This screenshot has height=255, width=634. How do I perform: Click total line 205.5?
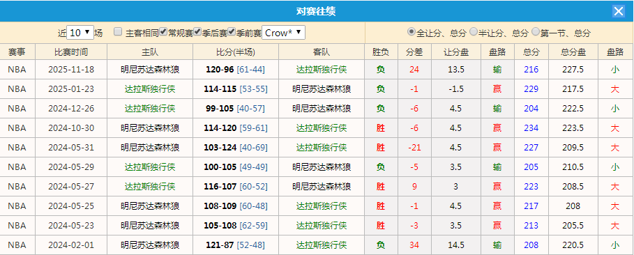573,226
